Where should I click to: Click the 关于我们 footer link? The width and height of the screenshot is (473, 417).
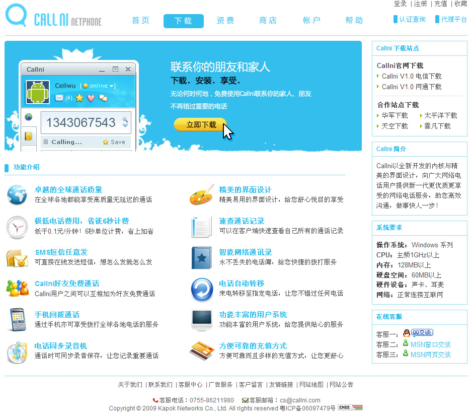130,384
